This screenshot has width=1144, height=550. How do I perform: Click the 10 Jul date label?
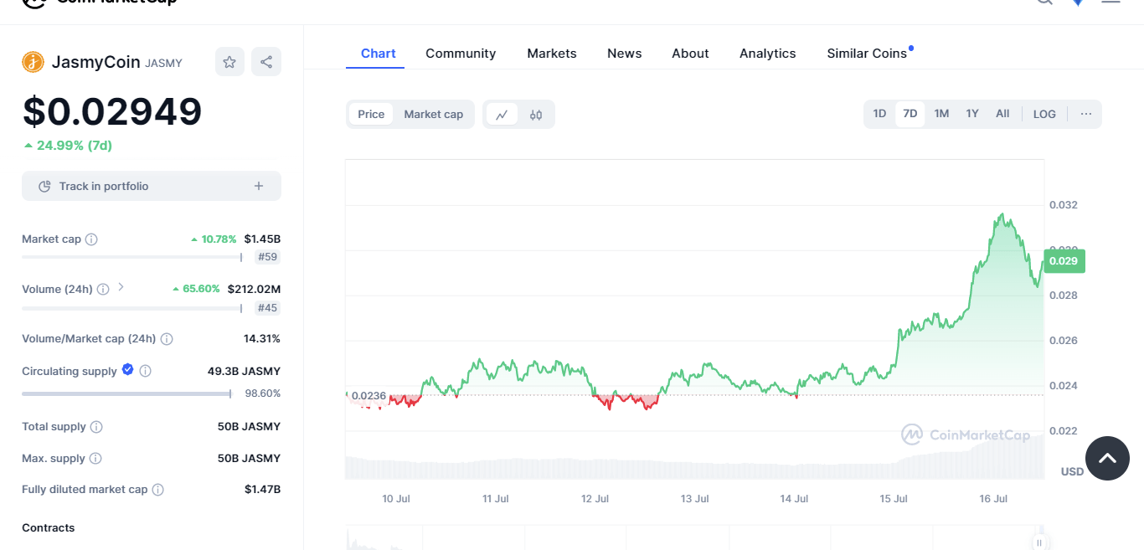pos(396,499)
